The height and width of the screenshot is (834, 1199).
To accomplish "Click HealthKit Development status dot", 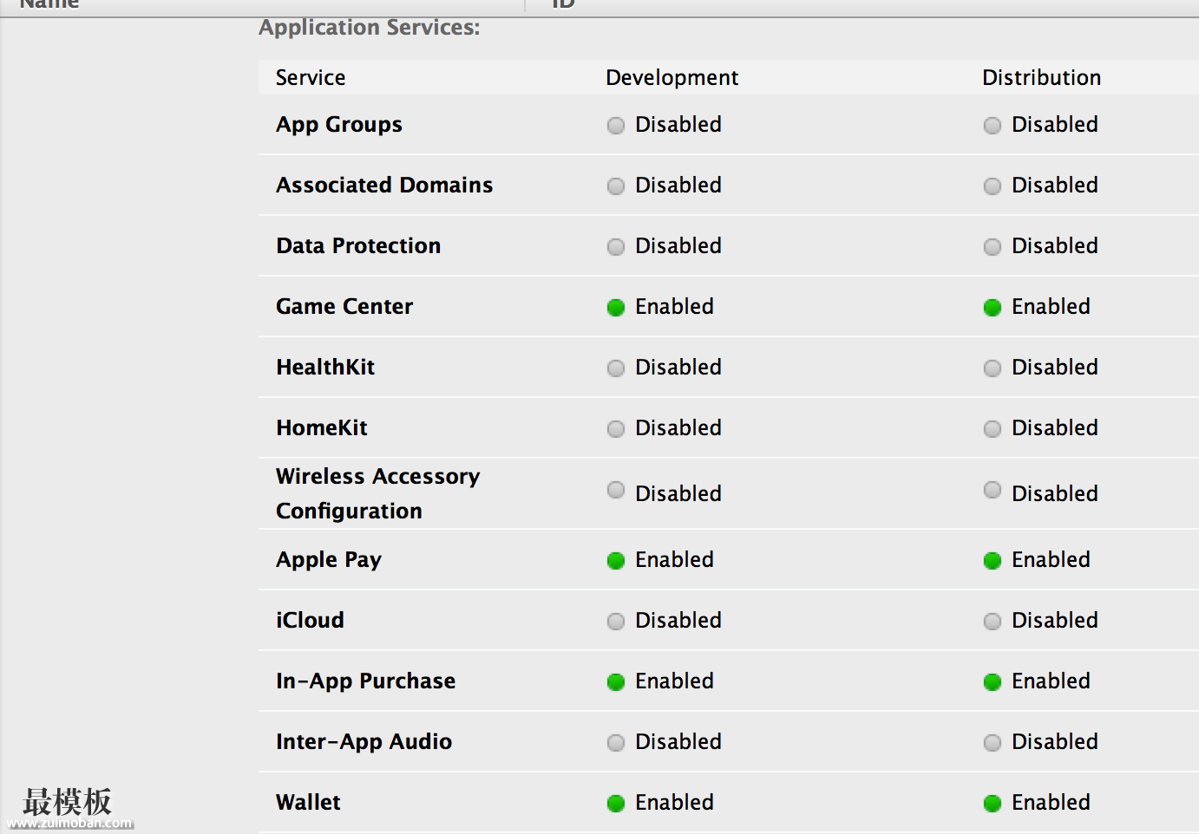I will point(616,368).
